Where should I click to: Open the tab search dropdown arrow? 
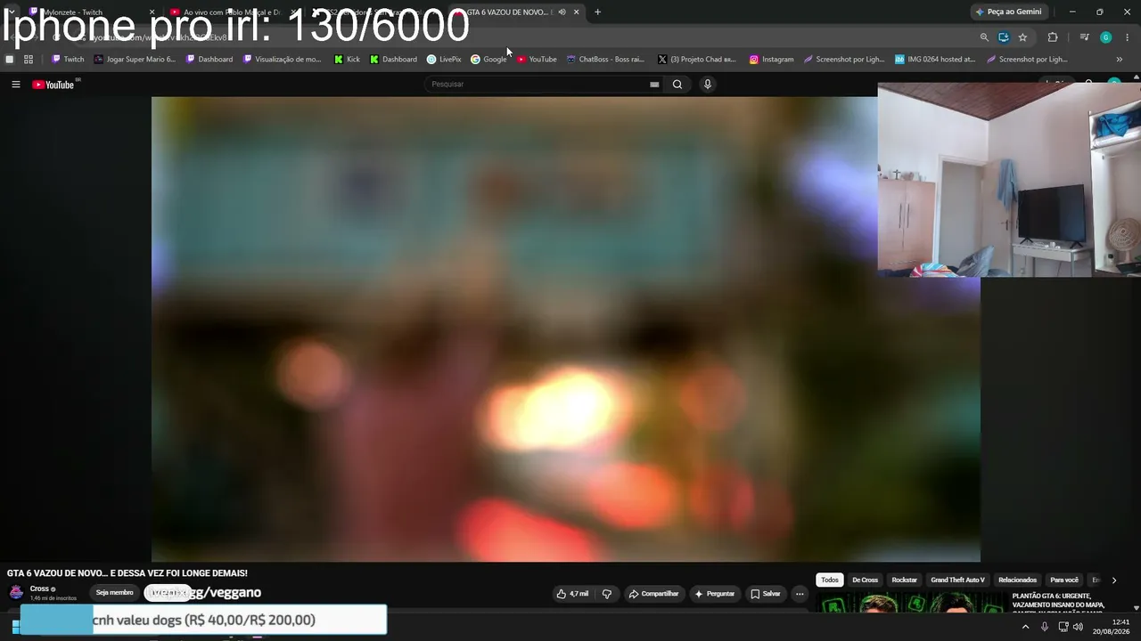coord(11,12)
